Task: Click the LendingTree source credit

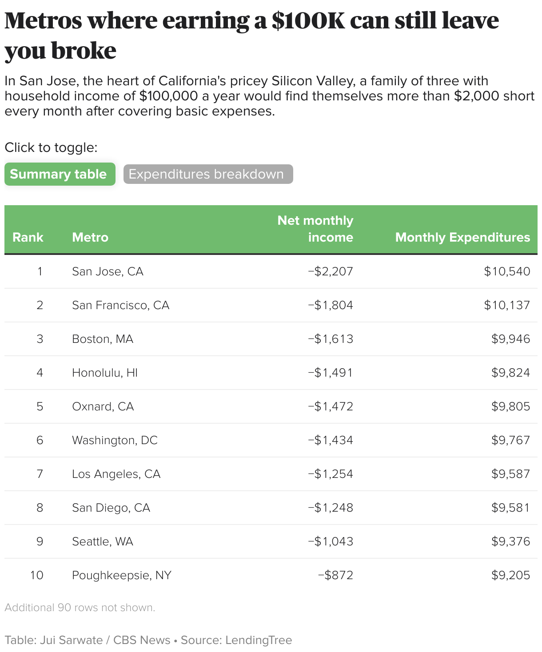Action: 258,640
